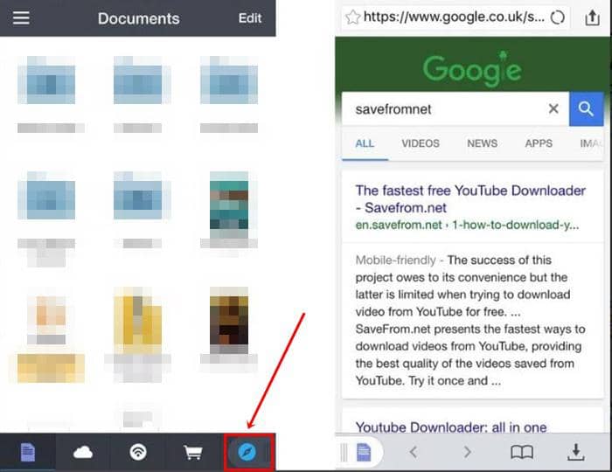Screen dimensions: 612x472
Task: Open the yellow pixelated file thumbnail
Action: 138,320
